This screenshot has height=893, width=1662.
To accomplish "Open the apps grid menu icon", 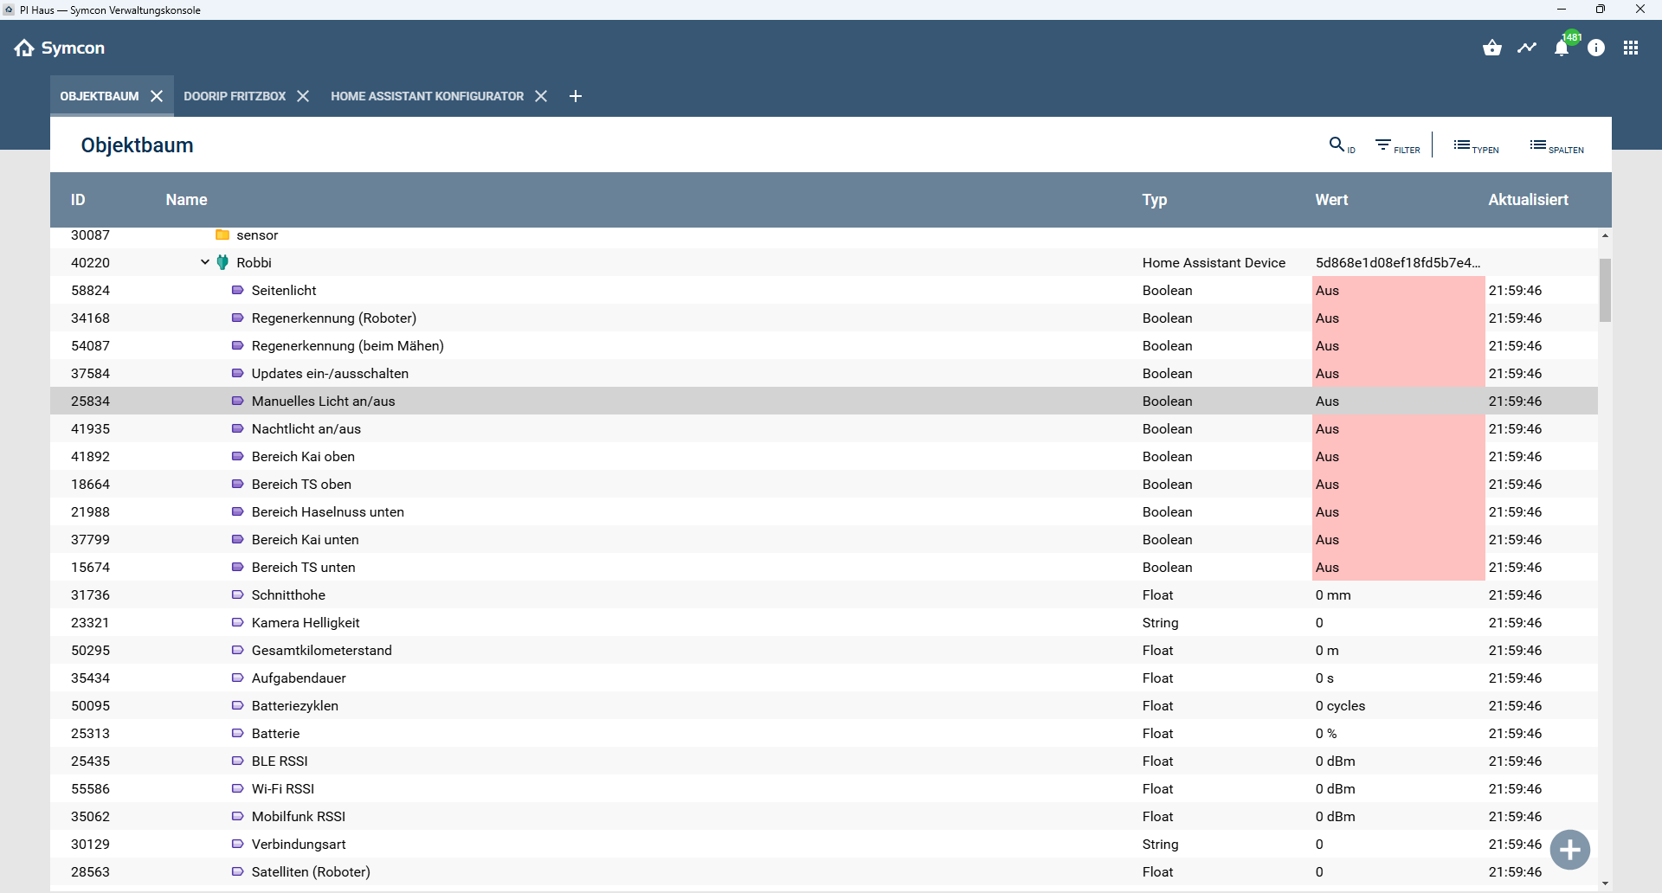I will tap(1631, 48).
